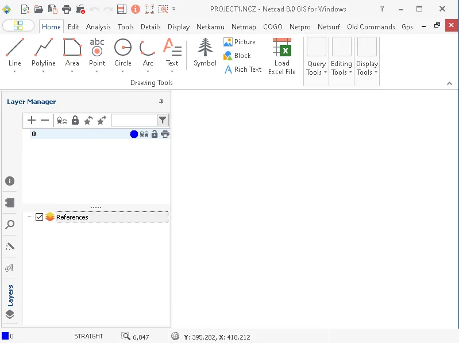This screenshot has height=343, width=459.
Task: Open the COGO ribbon tab
Action: 272,27
